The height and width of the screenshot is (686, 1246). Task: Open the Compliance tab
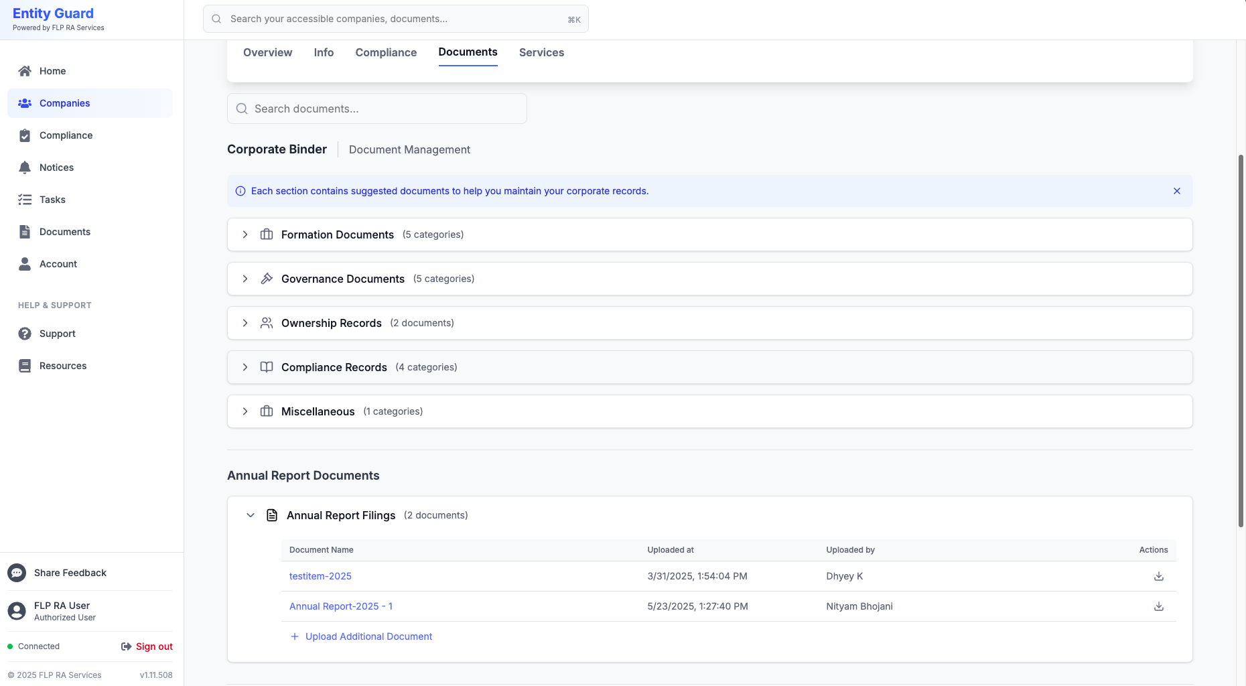(x=386, y=52)
